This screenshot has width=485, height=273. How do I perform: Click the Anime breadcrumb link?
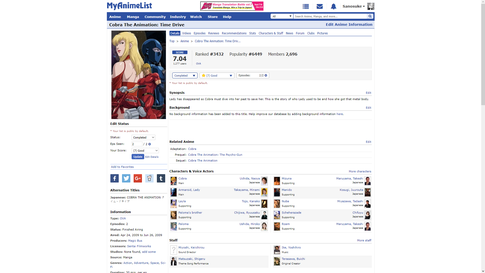(185, 41)
